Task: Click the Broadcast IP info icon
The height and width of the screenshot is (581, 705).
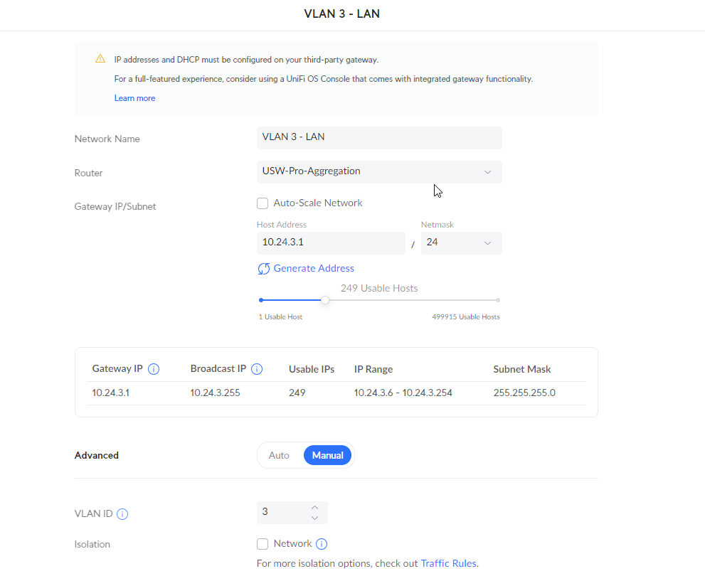Action: point(258,369)
